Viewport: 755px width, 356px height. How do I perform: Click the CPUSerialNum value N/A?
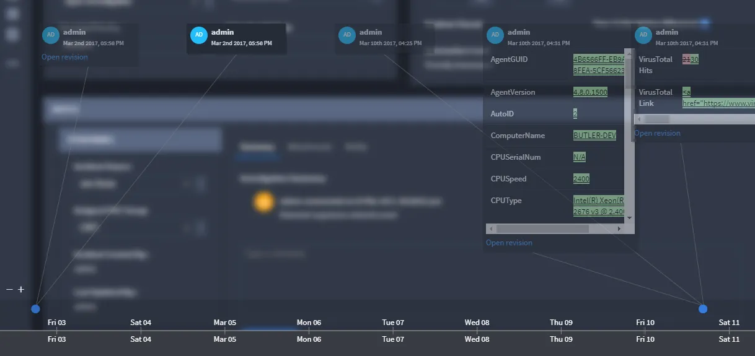(x=580, y=157)
